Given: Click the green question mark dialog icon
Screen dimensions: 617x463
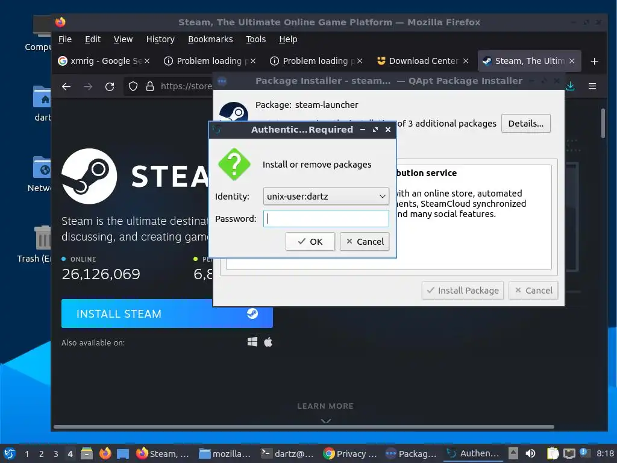Looking at the screenshot, I should point(234,164).
